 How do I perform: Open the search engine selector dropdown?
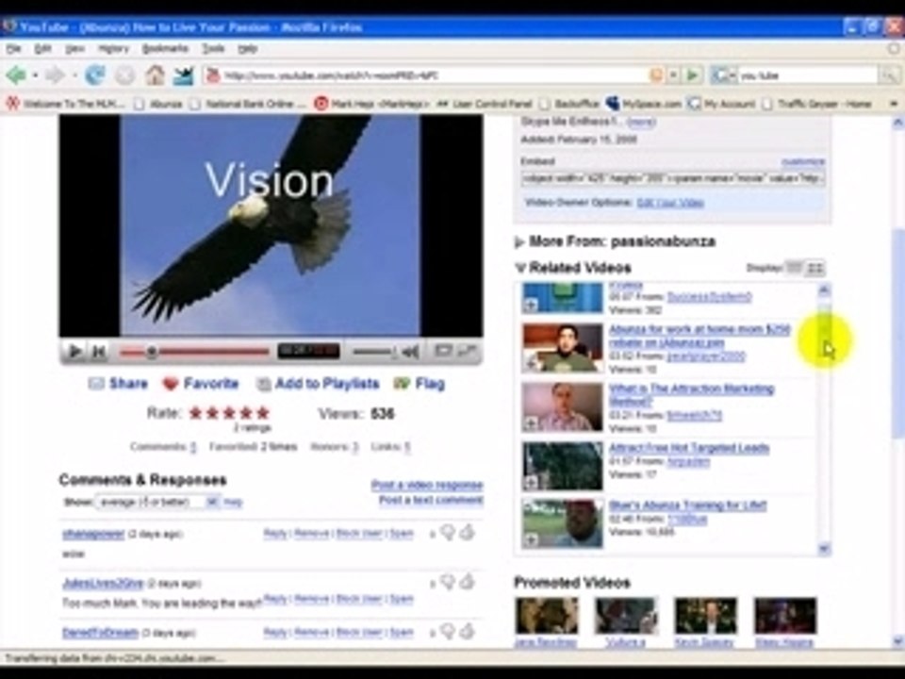tap(723, 75)
